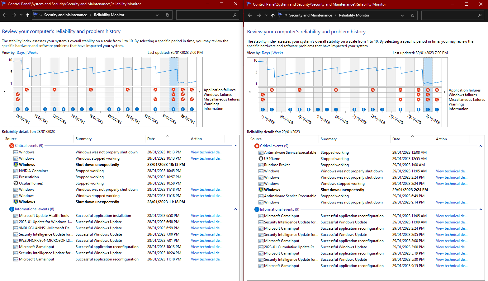The image size is (488, 281).
Task: Click Refresh icon in right window address bar
Action: 413,15
